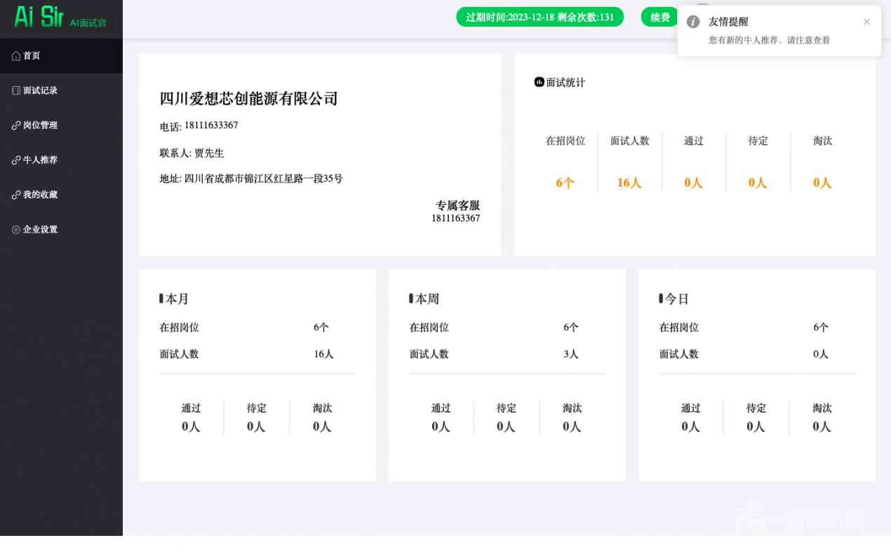891x552 pixels.
Task: Click the 3人 value in the 本周 card
Action: pos(570,354)
